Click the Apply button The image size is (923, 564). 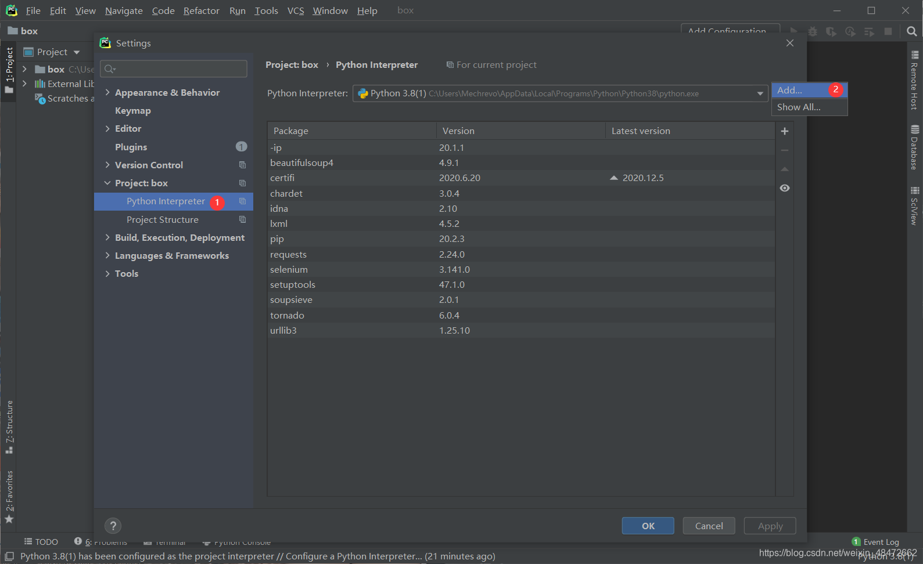pos(770,526)
